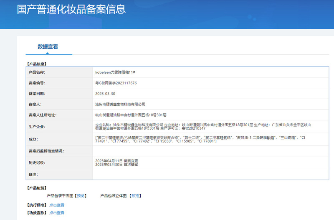
Task: Open 点击查看 link beside 执行标准
Action: [57, 205]
